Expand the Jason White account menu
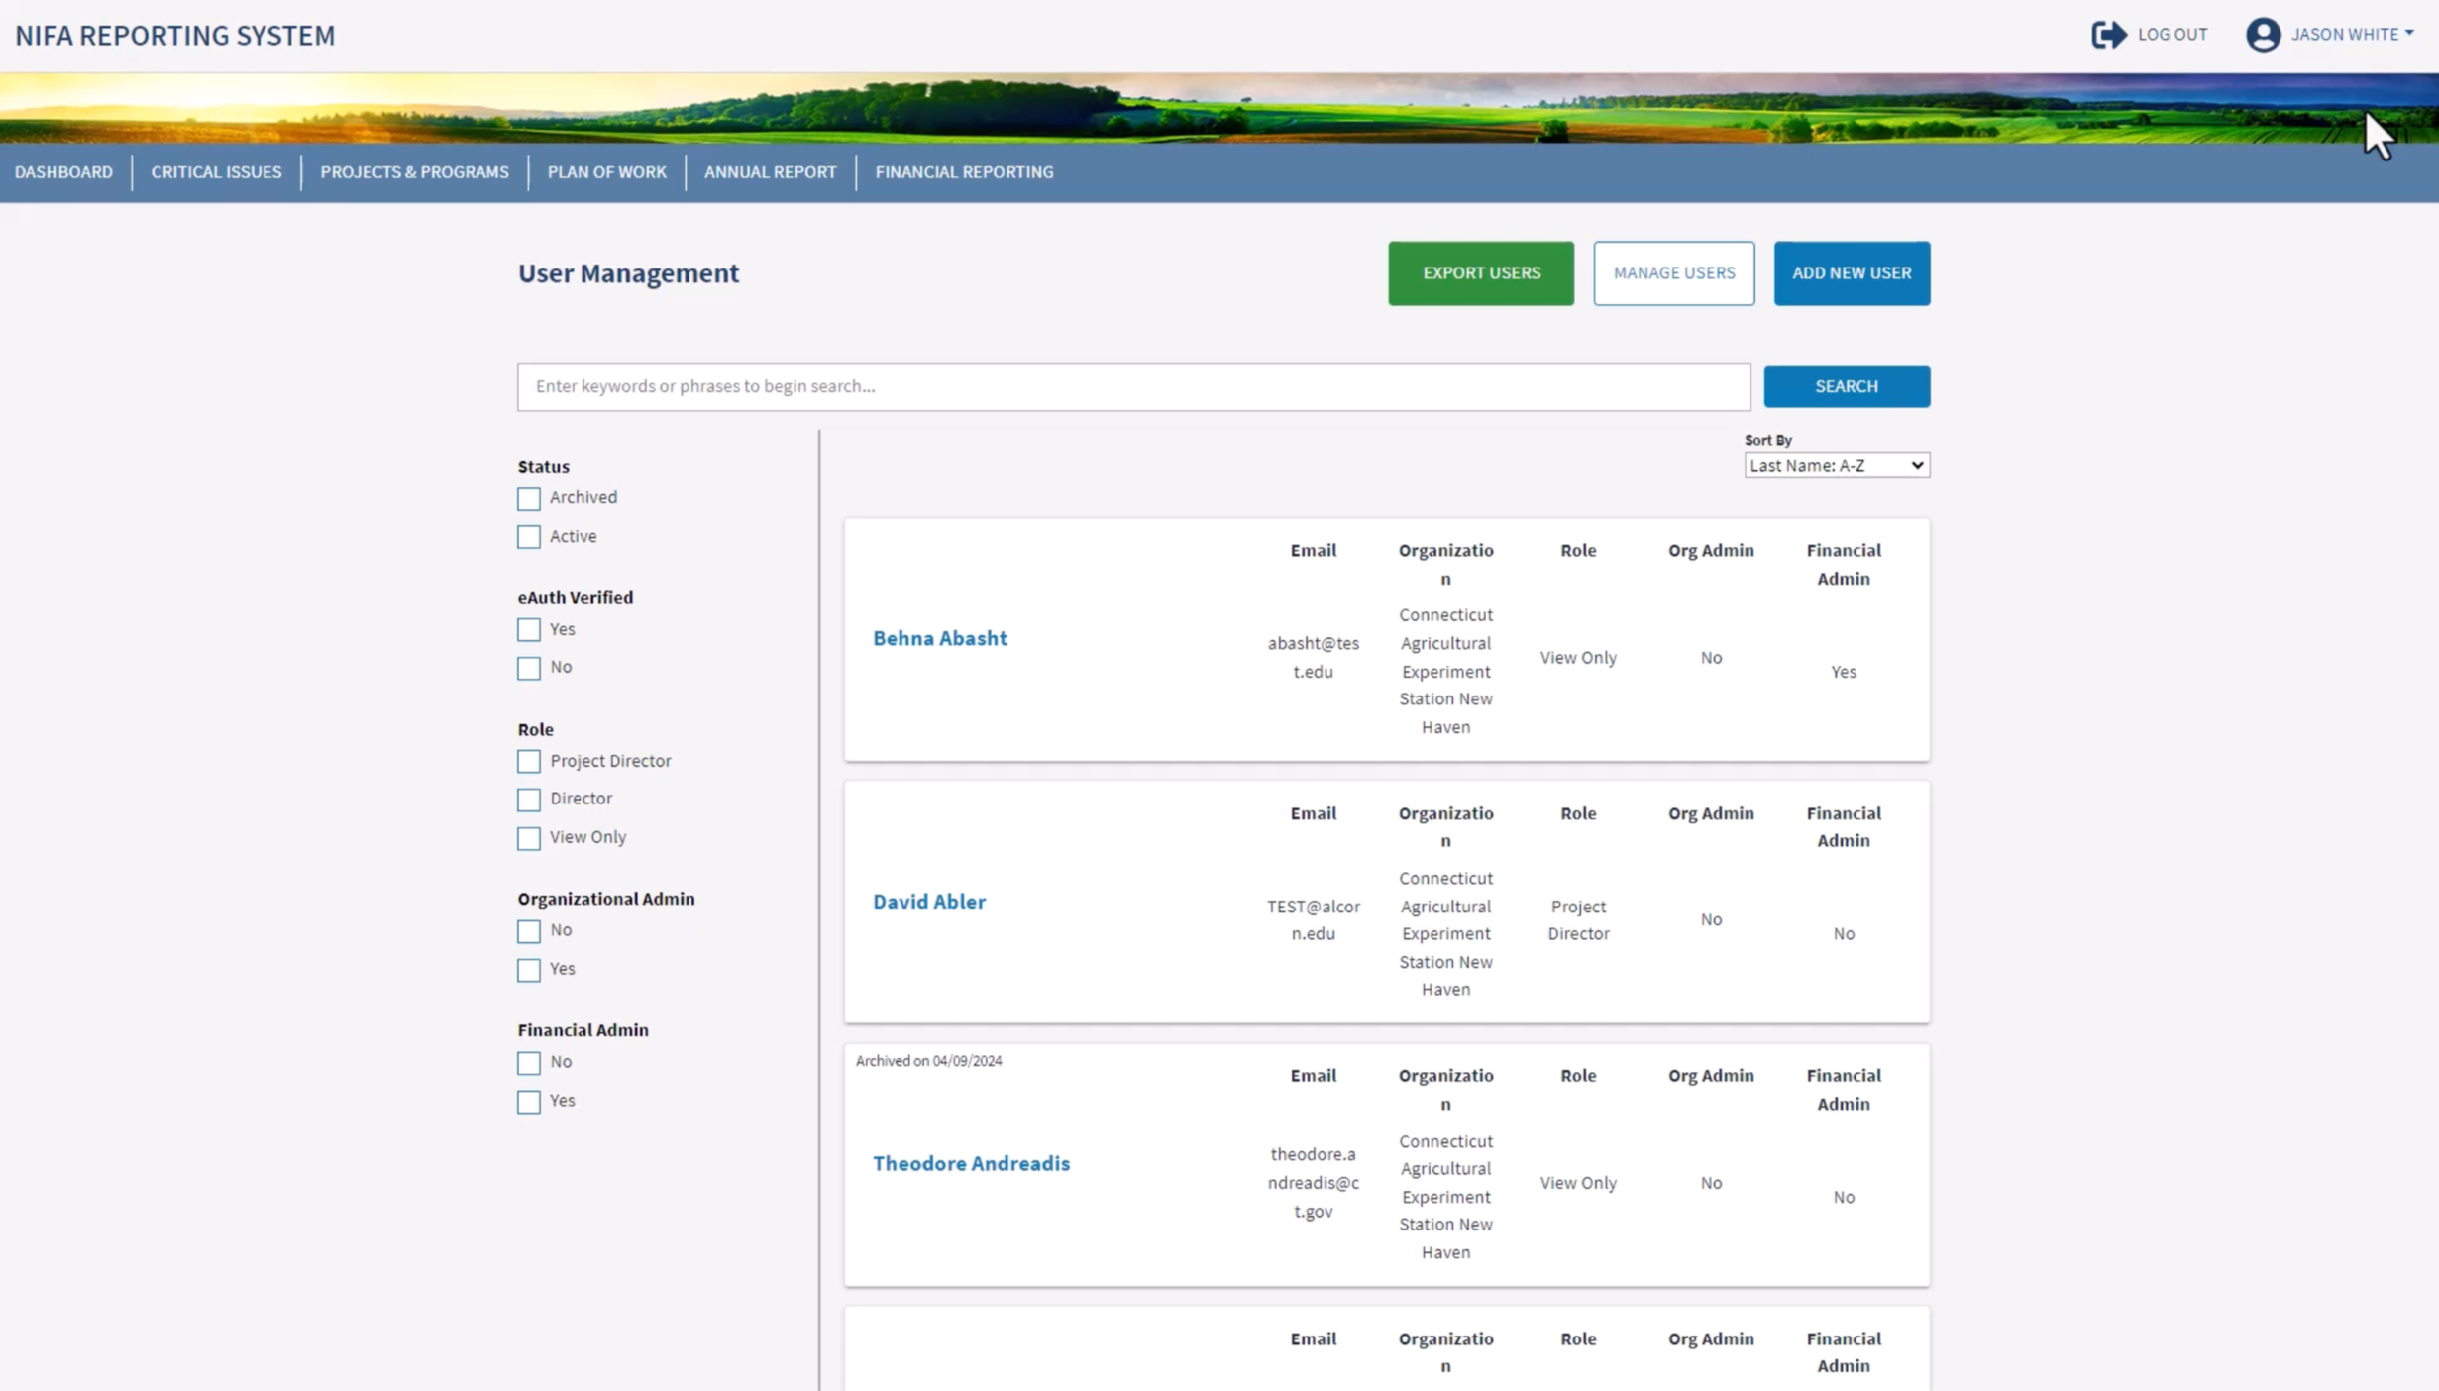This screenshot has width=2439, height=1391. click(x=2353, y=35)
